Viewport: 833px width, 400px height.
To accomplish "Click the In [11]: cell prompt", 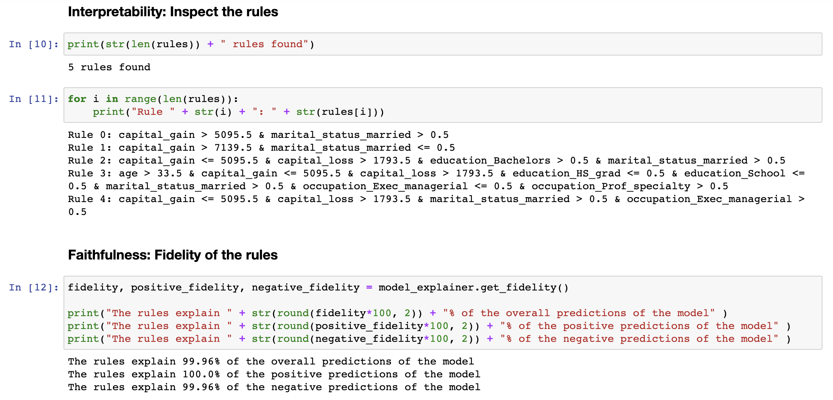I will click(34, 99).
